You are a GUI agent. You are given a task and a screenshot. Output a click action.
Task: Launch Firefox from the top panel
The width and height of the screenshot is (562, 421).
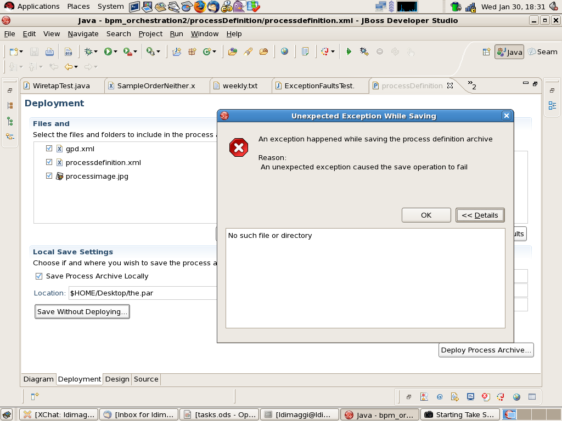[x=200, y=6]
